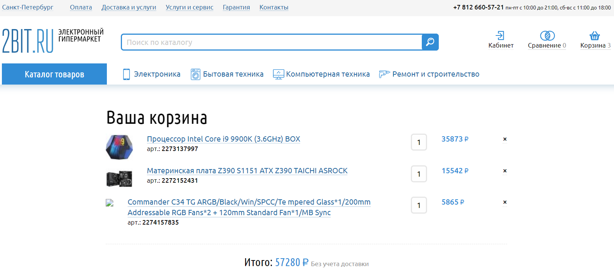
Task: Focus the Поиск по каталогу field
Action: tap(272, 42)
